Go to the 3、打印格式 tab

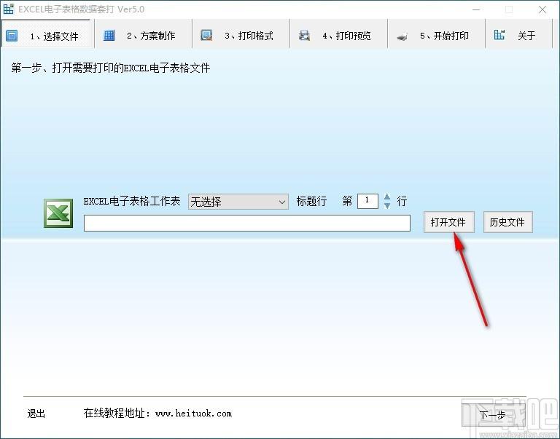pos(241,34)
